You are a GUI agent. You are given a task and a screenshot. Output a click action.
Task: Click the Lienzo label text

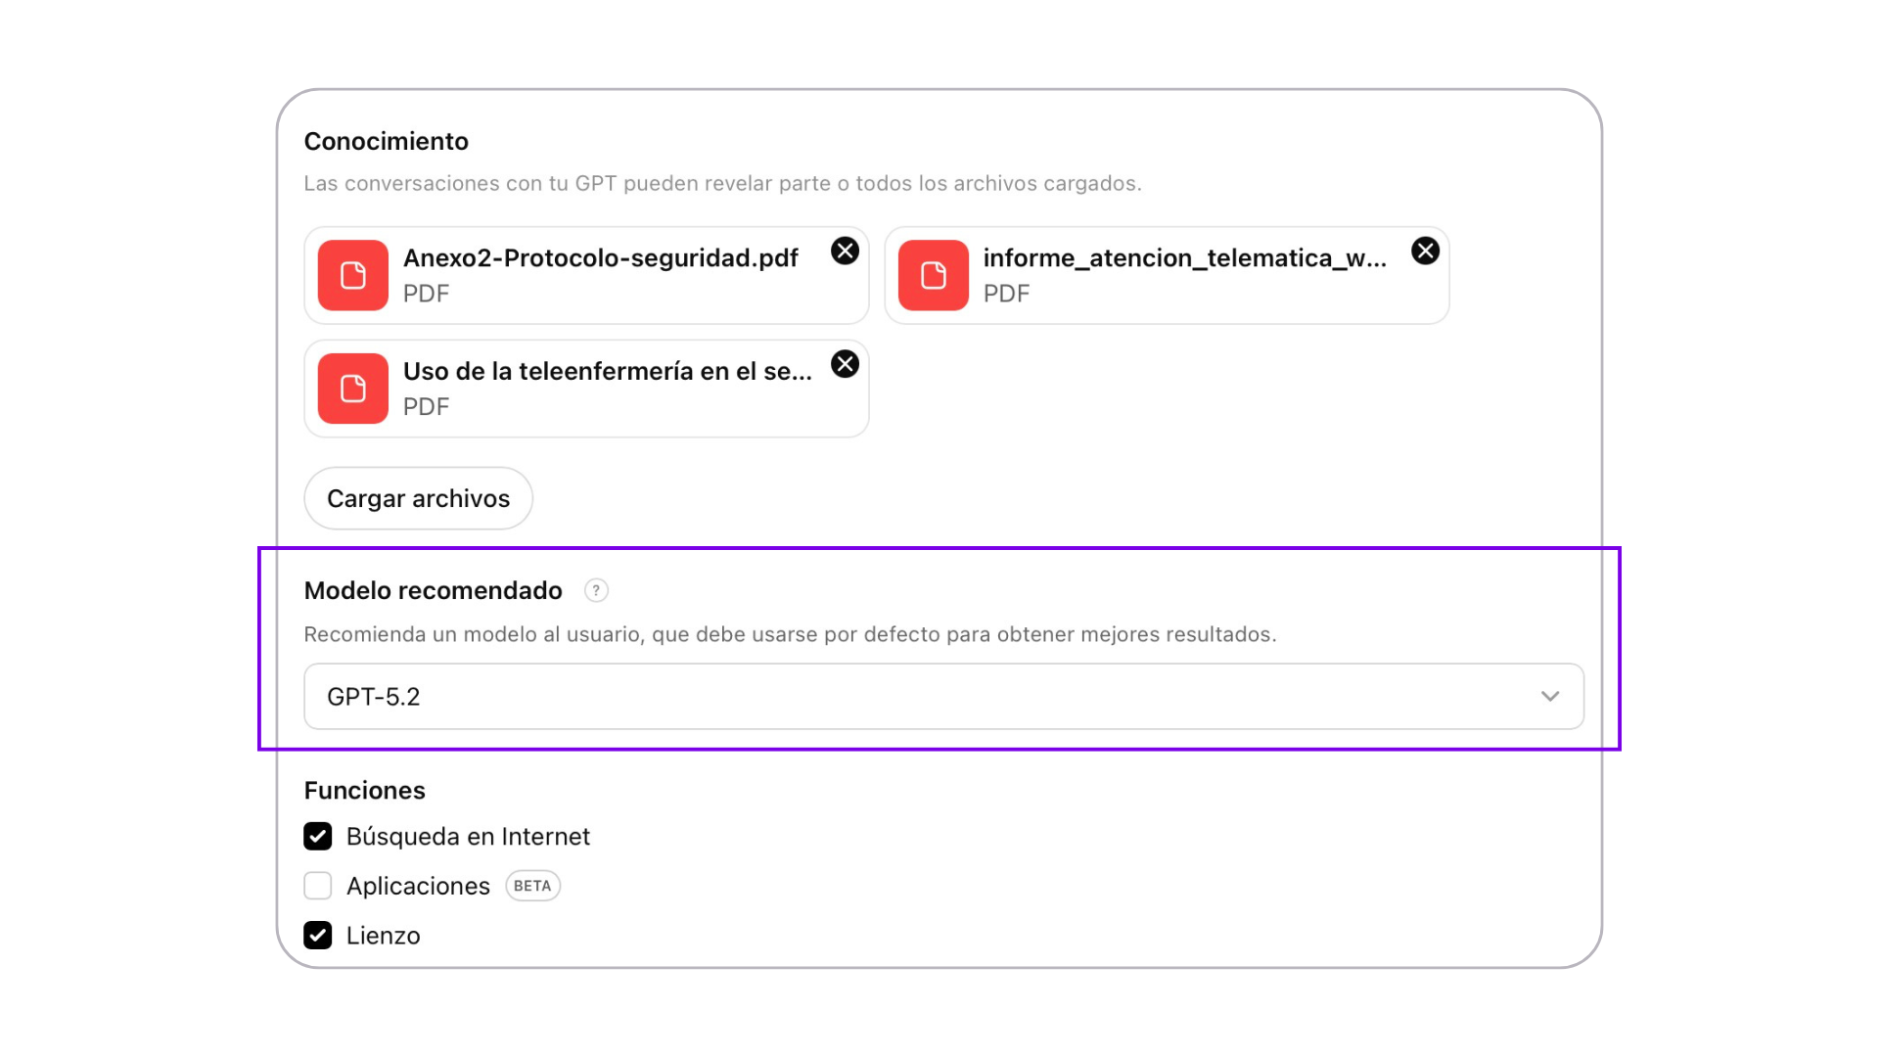click(383, 936)
